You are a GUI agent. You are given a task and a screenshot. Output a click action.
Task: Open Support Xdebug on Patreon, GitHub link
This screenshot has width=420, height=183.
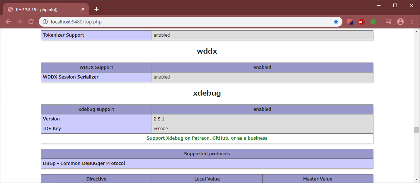tap(207, 138)
